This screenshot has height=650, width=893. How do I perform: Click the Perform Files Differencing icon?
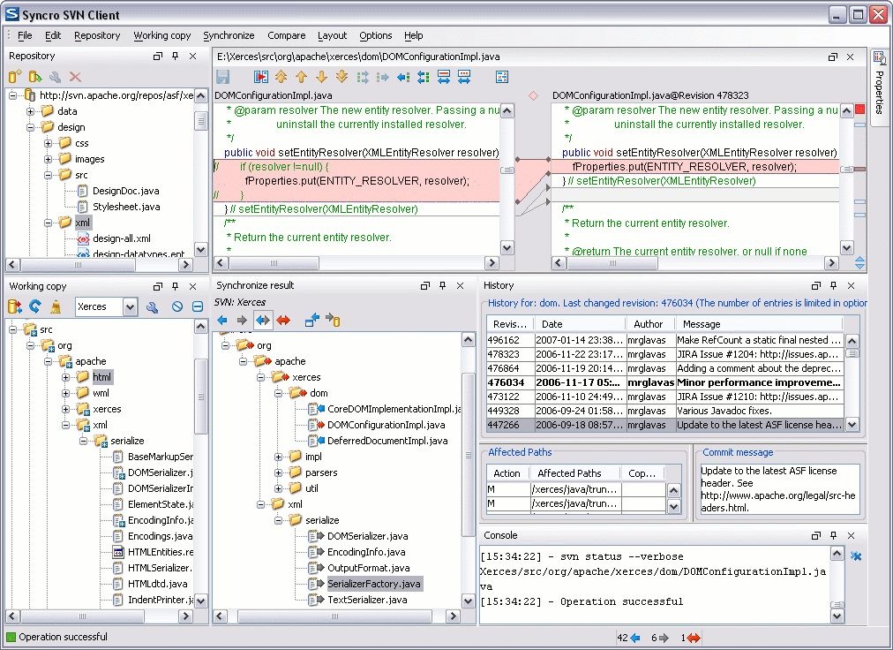pyautogui.click(x=261, y=78)
